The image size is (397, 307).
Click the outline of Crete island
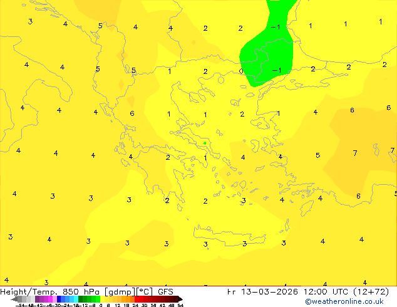(229, 236)
